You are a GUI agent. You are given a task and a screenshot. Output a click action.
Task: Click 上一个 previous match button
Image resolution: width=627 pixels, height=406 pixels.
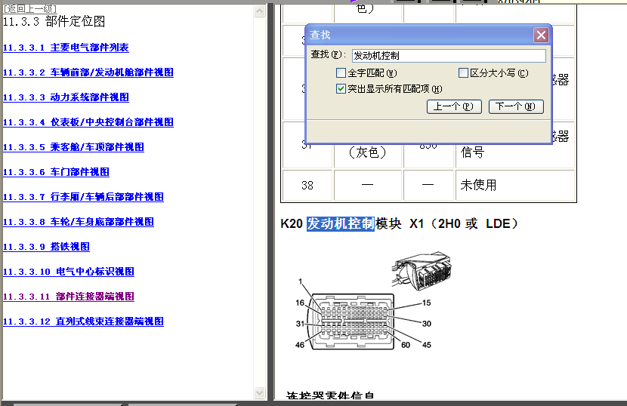pyautogui.click(x=454, y=106)
